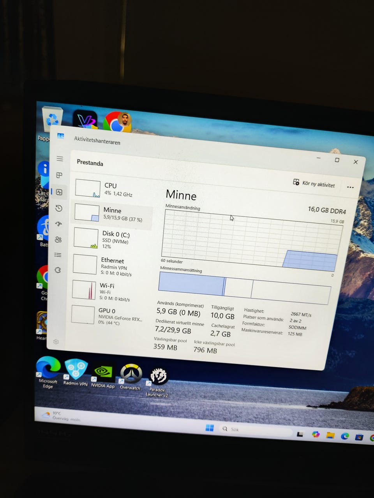Click the '7,2/29,9 GB' committed value
The height and width of the screenshot is (498, 374).
[x=173, y=330]
